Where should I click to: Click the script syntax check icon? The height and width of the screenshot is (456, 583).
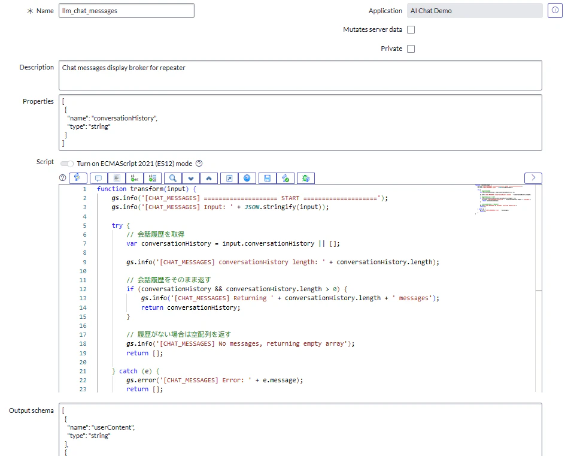286,179
